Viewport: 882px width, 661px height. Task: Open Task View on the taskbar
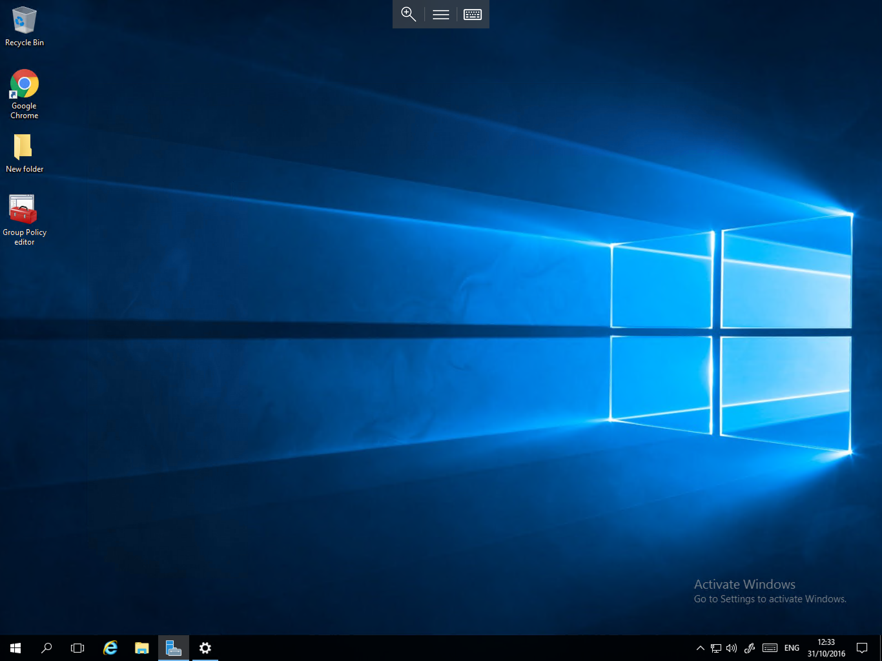[77, 648]
